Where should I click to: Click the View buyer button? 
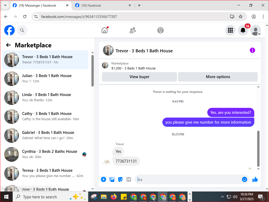pos(139,77)
